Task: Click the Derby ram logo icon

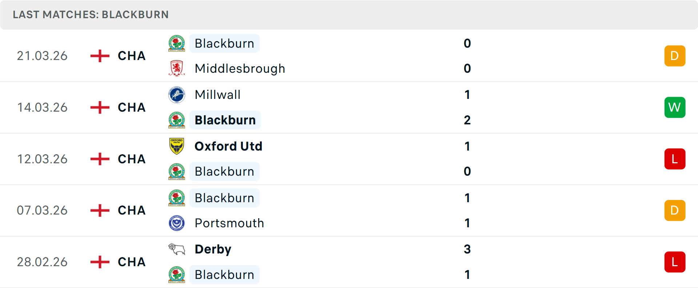Action: tap(177, 249)
